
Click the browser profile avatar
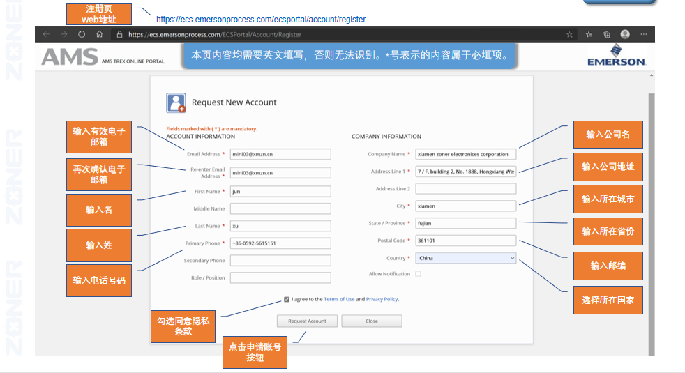(625, 34)
